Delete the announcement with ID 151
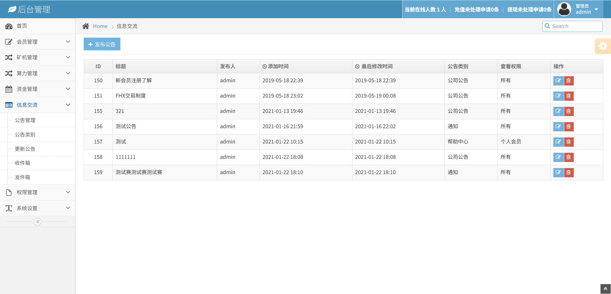The height and width of the screenshot is (294, 611). tap(569, 96)
